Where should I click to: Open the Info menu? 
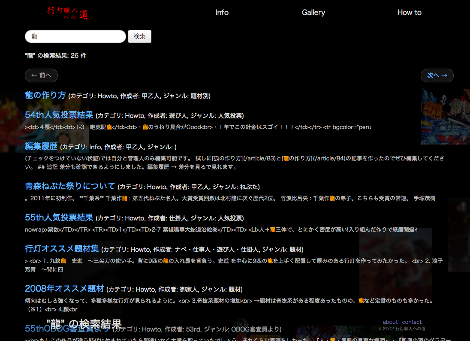tap(222, 12)
